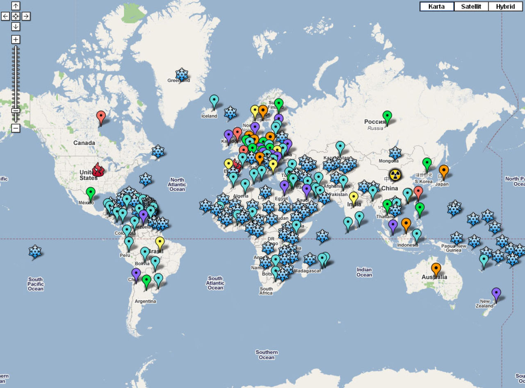Image resolution: width=525 pixels, height=388 pixels.
Task: Click the pan left arrow button
Action: pos(5,16)
